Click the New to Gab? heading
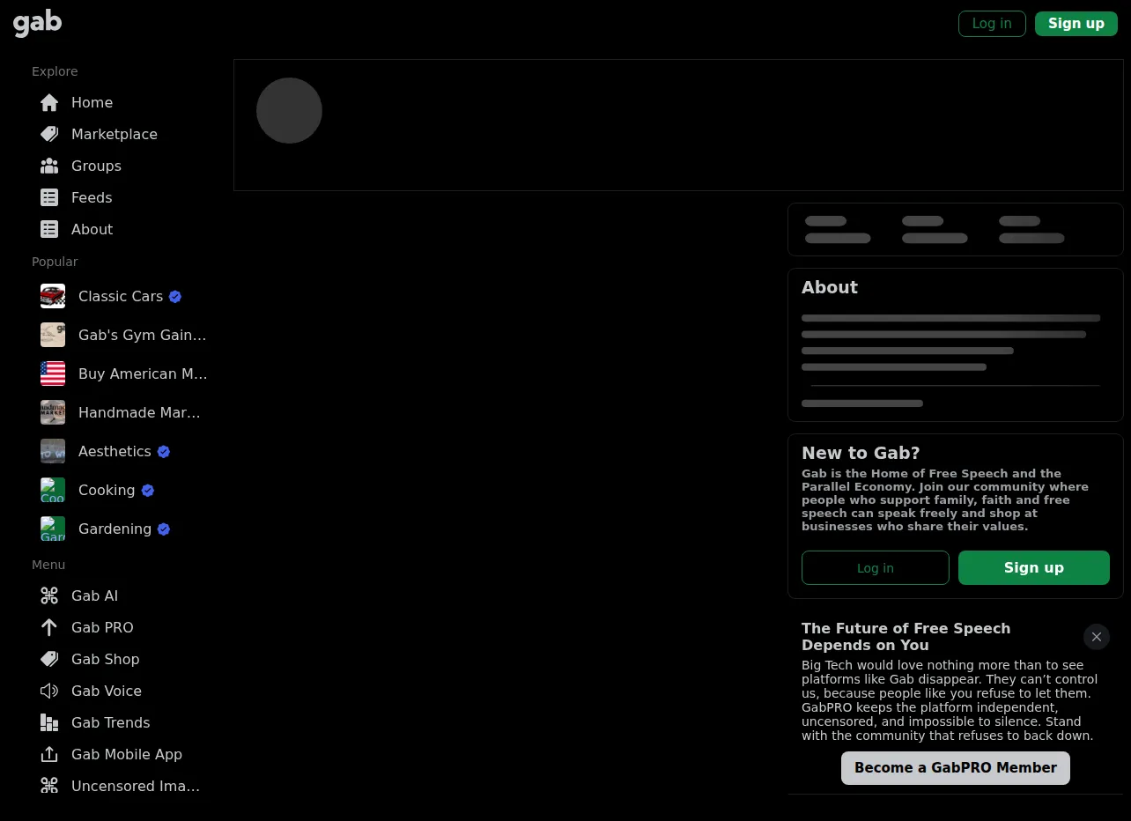The width and height of the screenshot is (1131, 821). [x=861, y=453]
